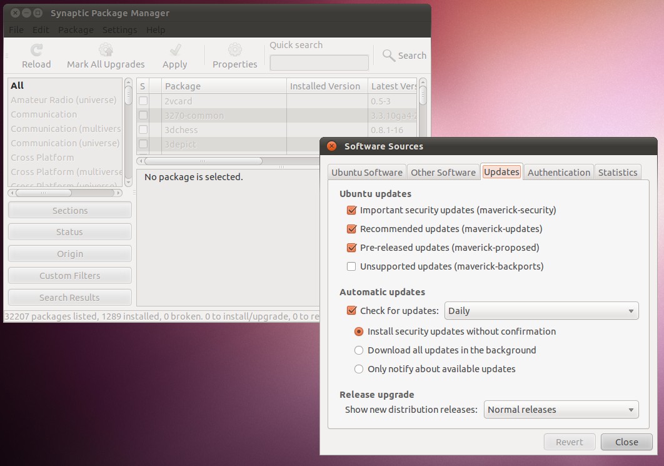Image resolution: width=664 pixels, height=466 pixels.
Task: Click the Origin filter button
Action: [70, 254]
